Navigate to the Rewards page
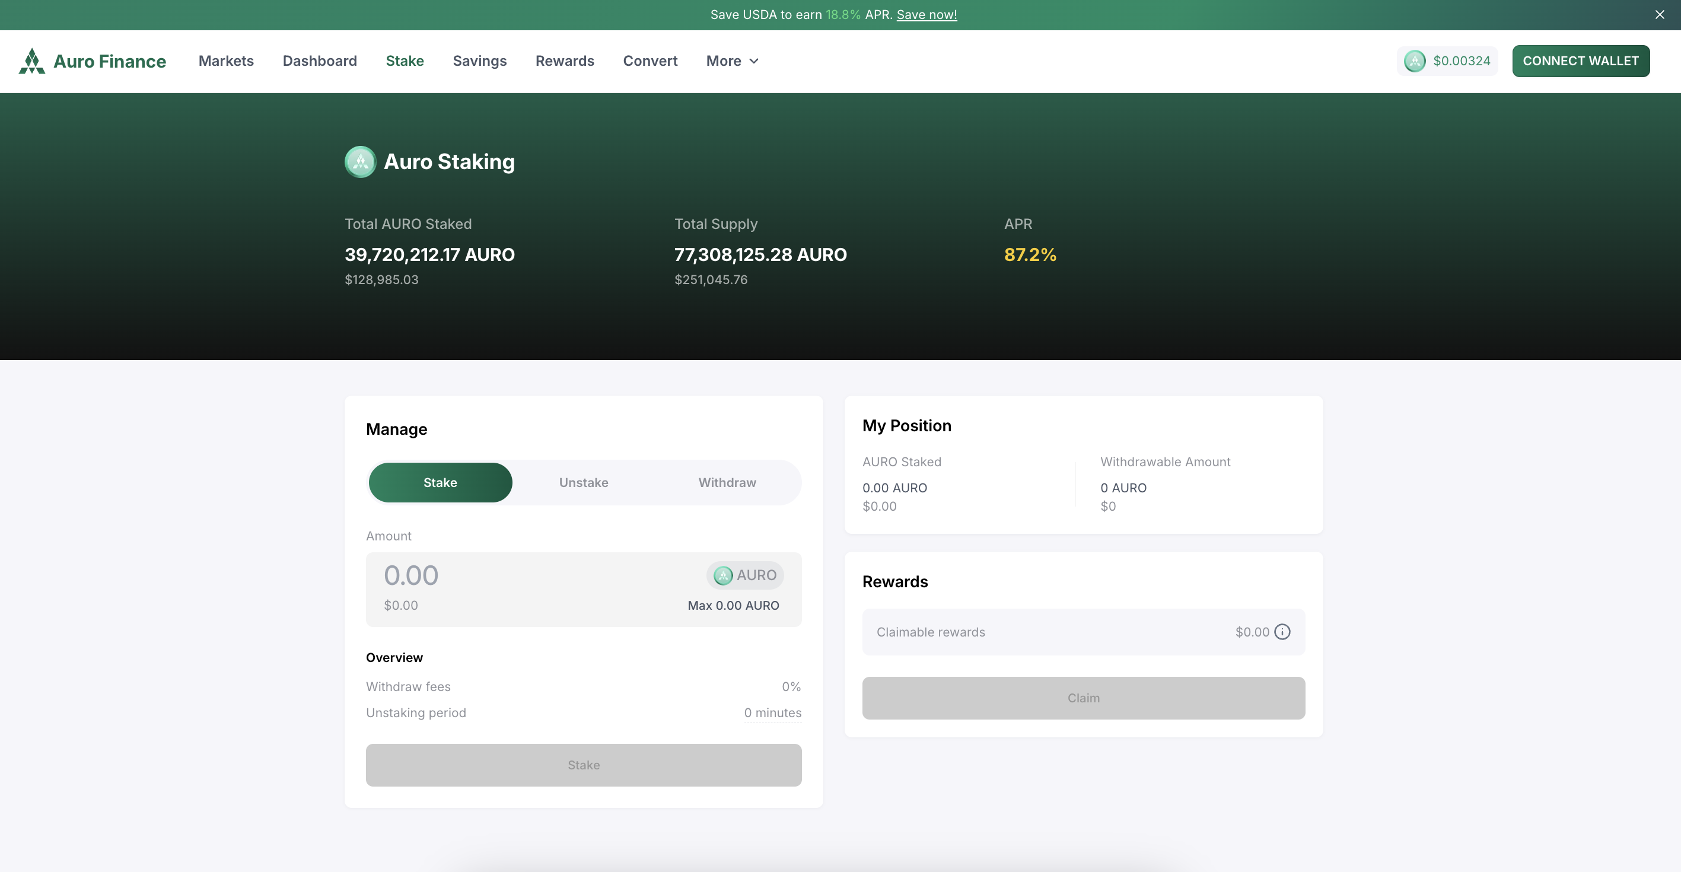The height and width of the screenshot is (872, 1681). point(565,61)
